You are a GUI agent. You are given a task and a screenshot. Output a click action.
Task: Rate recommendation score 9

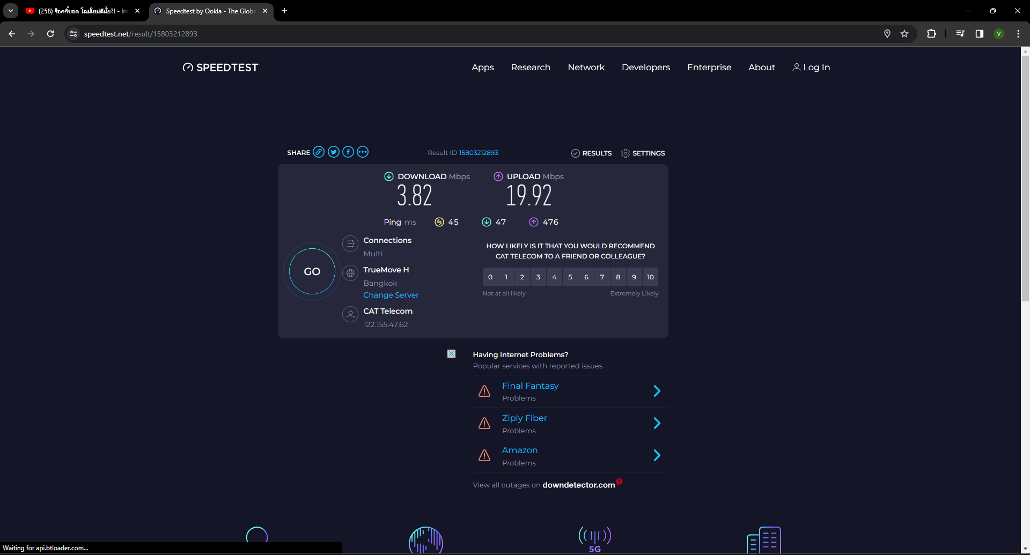click(x=634, y=277)
